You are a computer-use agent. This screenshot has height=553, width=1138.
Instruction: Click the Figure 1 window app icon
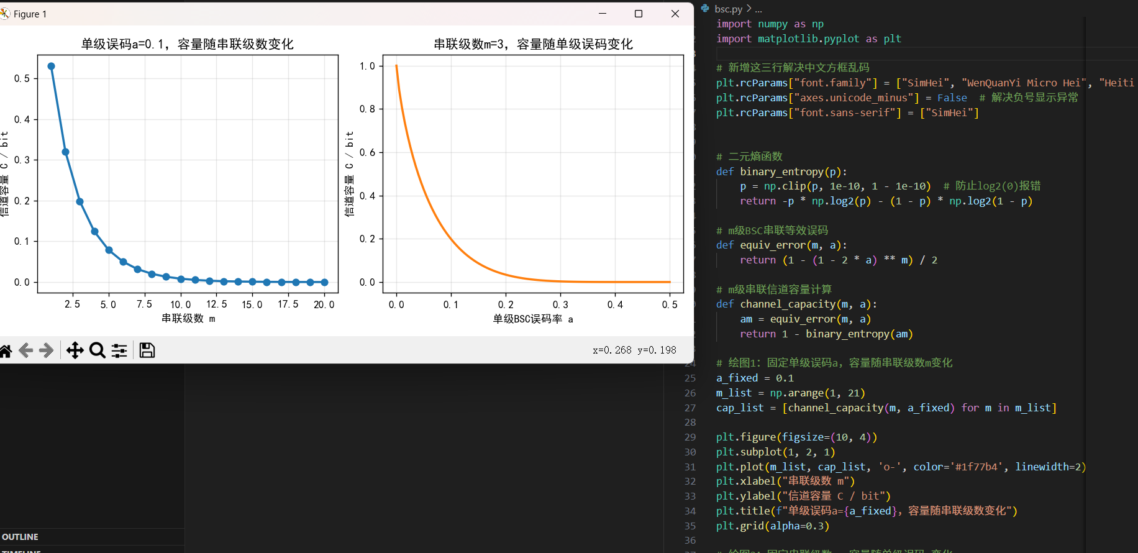(x=5, y=14)
